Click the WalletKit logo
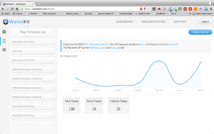The image size is (214, 134). [16, 22]
